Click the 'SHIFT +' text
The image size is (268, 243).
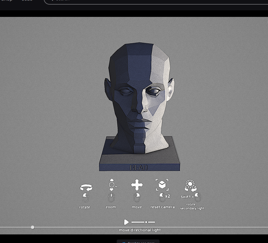187,197
